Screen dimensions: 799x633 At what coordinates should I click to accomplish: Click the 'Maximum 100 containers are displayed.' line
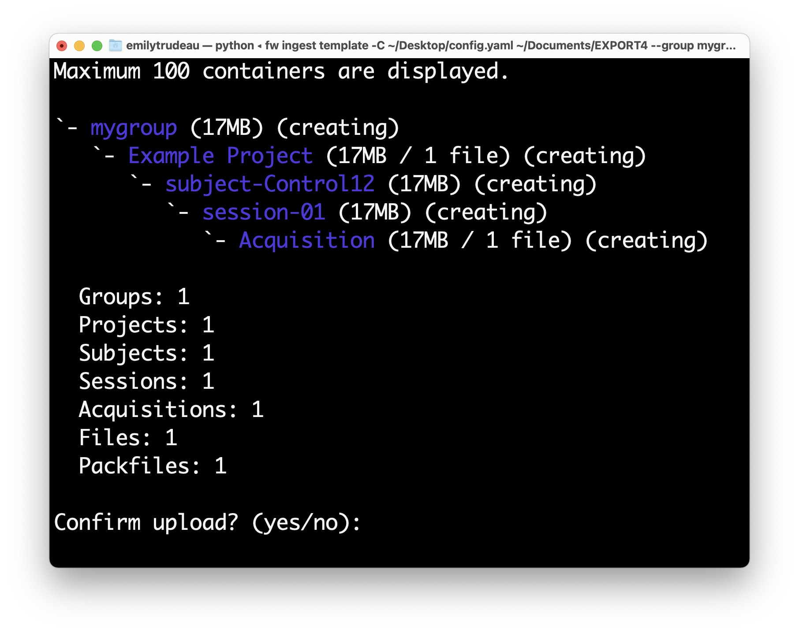pos(281,71)
